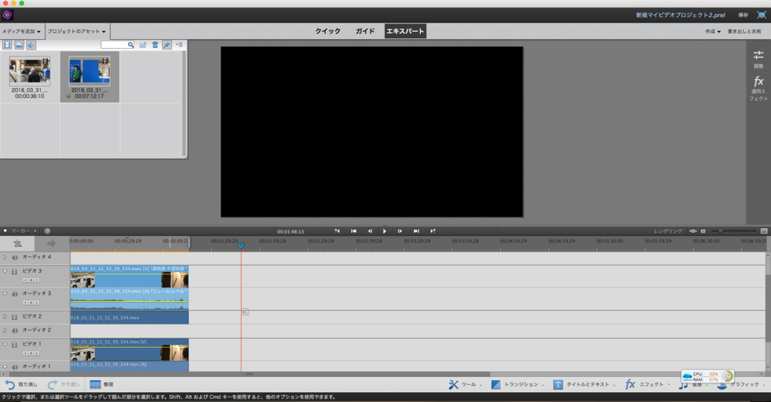This screenshot has height=402, width=771.
Task: Select the clip on the ビデオ 2 track
Action: 130,318
